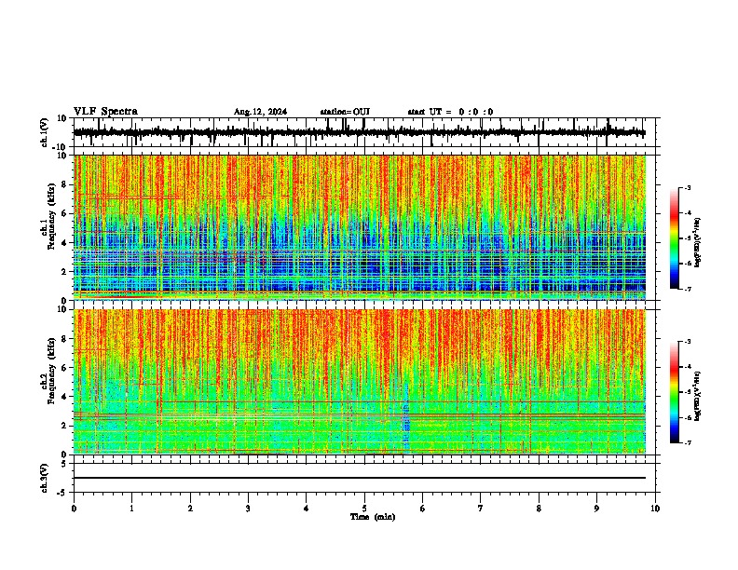Click the time axis tick label "5"
738x570 pixels.
(x=364, y=508)
